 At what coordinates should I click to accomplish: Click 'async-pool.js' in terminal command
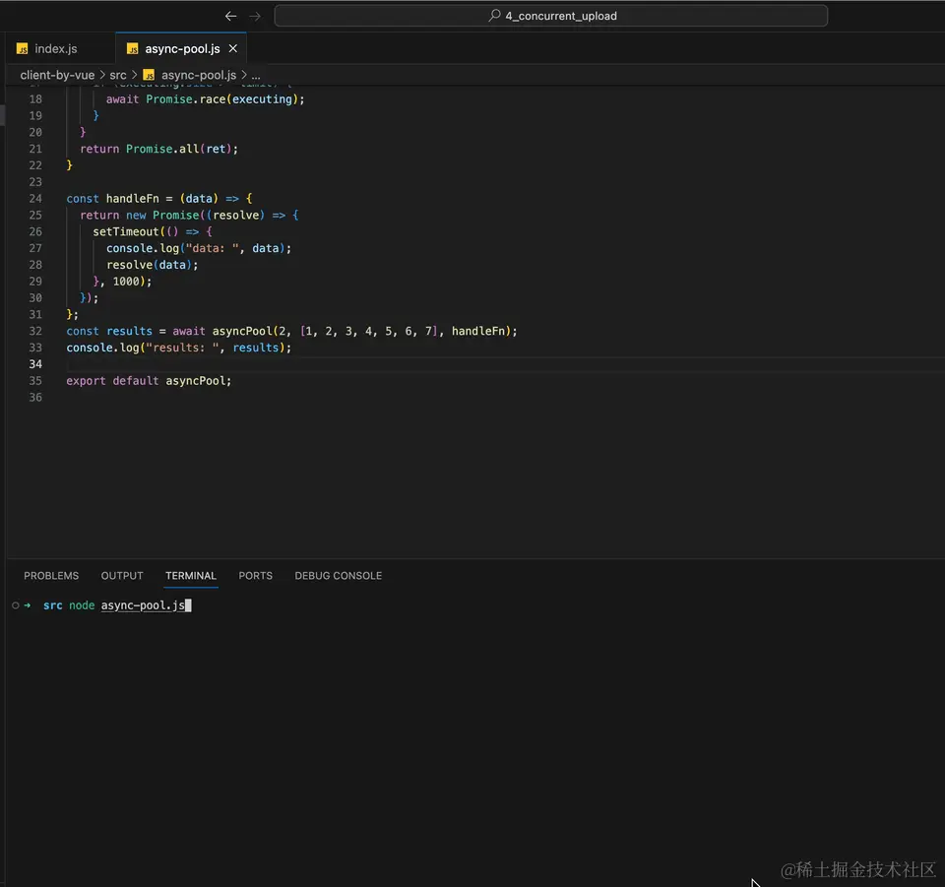pos(143,605)
